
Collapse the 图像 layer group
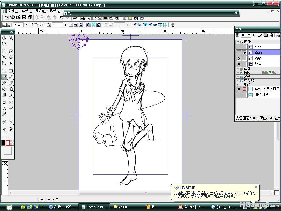pyautogui.click(x=238, y=42)
